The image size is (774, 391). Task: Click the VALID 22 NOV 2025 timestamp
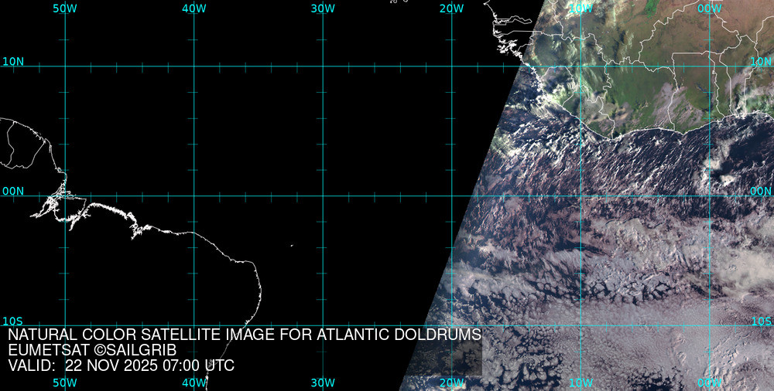[x=121, y=365]
